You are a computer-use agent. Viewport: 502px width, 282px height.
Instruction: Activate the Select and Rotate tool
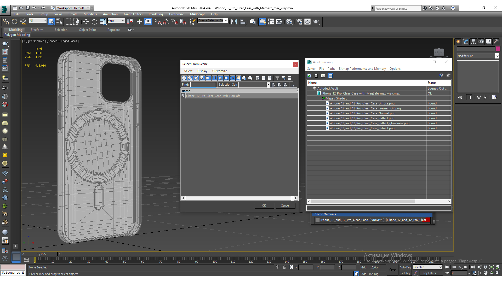click(x=94, y=22)
